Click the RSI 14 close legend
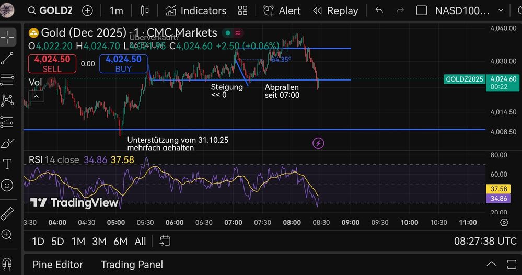 (54, 160)
